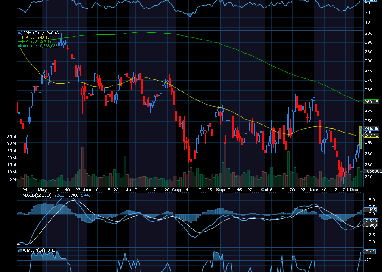382x272 pixels.
Task: Click the MACD line icon in the indicator legend
Action: point(20,196)
